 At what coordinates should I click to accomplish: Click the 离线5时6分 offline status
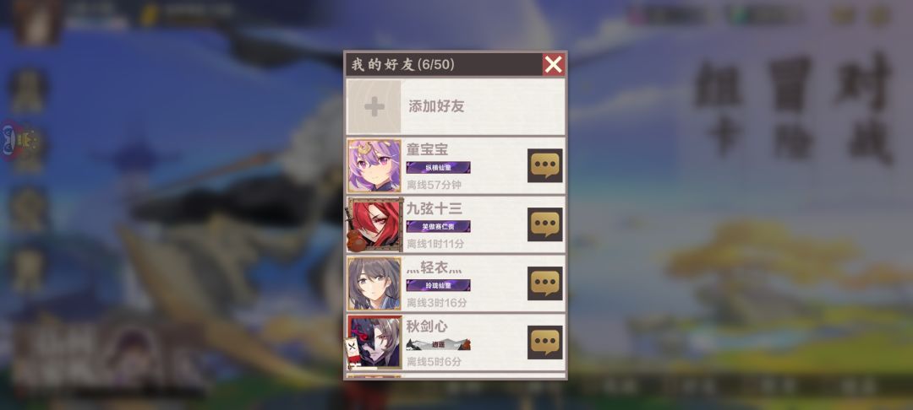click(x=434, y=362)
